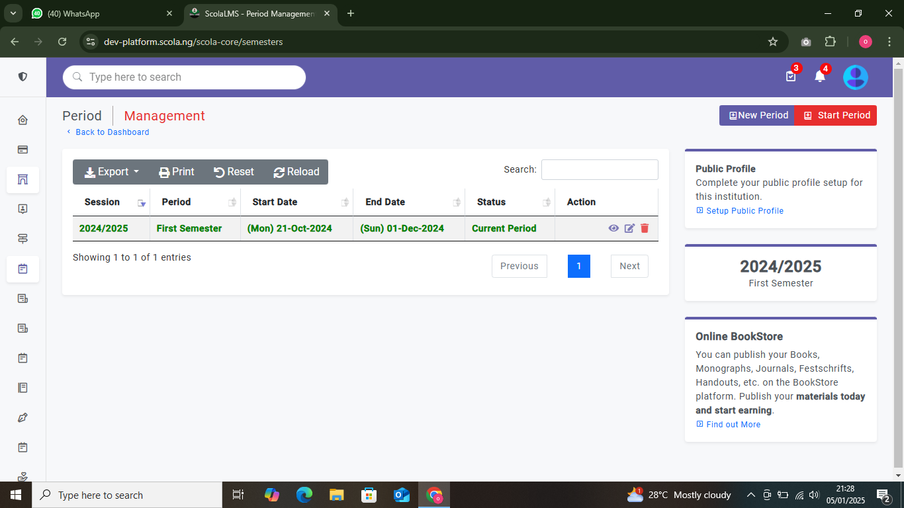This screenshot has height=508, width=904.
Task: Show hidden system tray icons
Action: tap(750, 495)
